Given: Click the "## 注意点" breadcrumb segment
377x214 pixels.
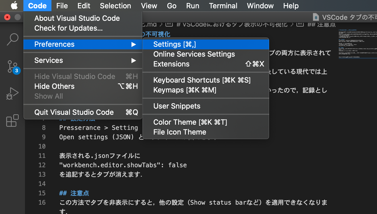Looking at the screenshot, I should click(322, 25).
